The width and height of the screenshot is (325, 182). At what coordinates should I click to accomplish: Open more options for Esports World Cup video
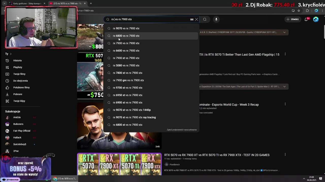285,104
